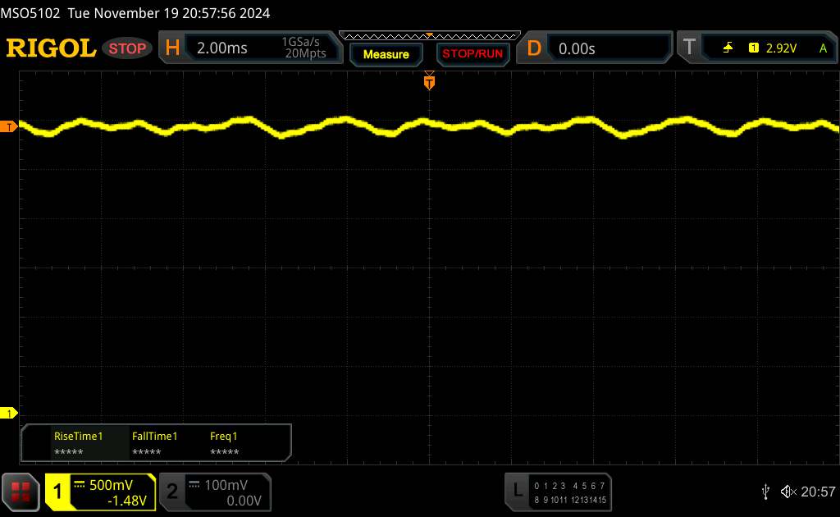Click channel 2 DC coupling icon

[194, 484]
